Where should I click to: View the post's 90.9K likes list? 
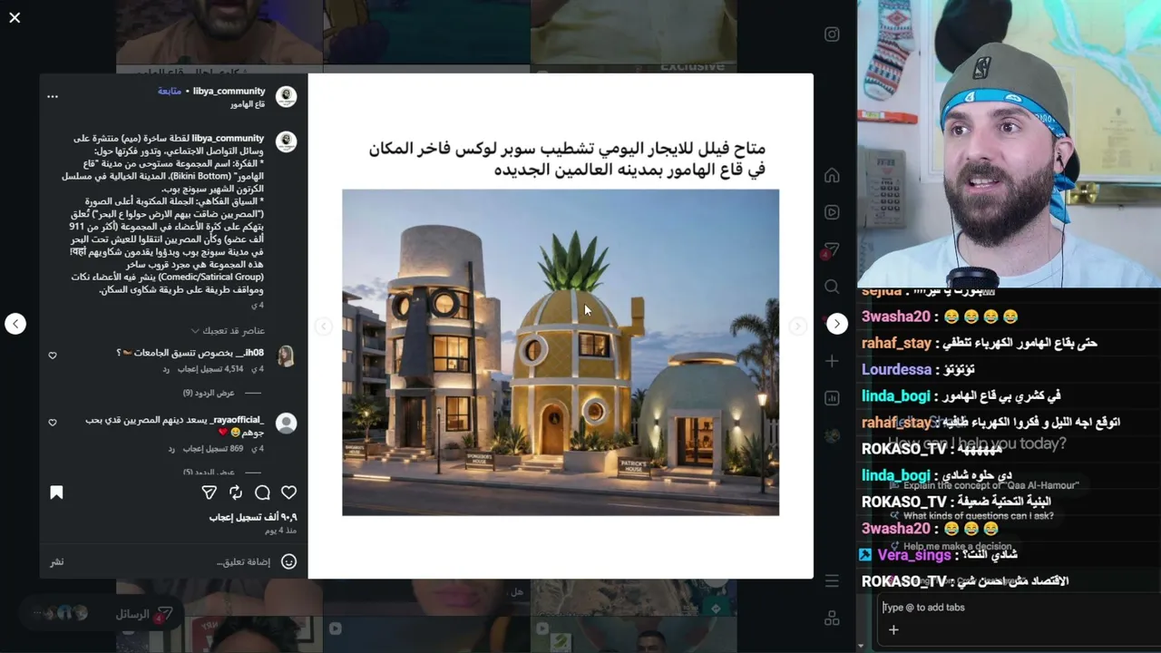(253, 517)
